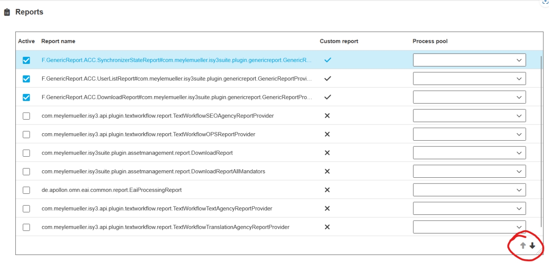The width and height of the screenshot is (549, 266).
Task: Open Process pool dropdown for TextWorkflowTextAgencyReportProvider
Action: coord(469,209)
